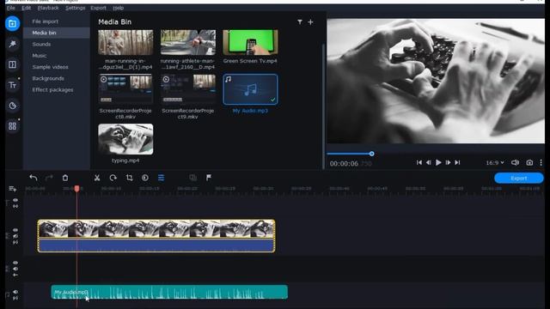Image resolution: width=550 pixels, height=309 pixels.
Task: Toggle visibility of the empty overlay track
Action: [x=15, y=263]
